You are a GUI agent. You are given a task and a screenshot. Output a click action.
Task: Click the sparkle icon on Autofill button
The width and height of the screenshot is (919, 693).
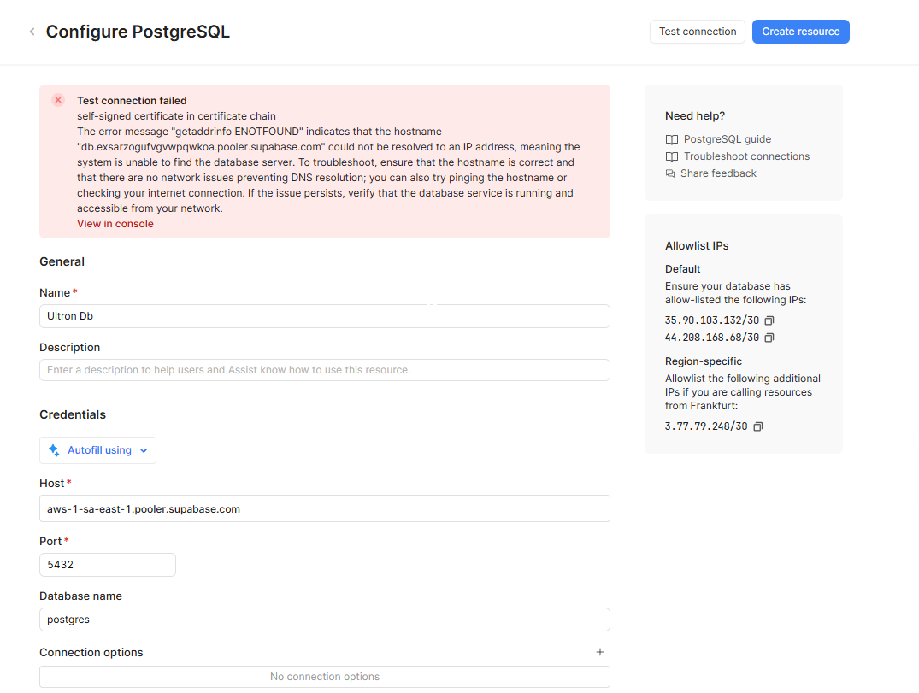pos(55,450)
